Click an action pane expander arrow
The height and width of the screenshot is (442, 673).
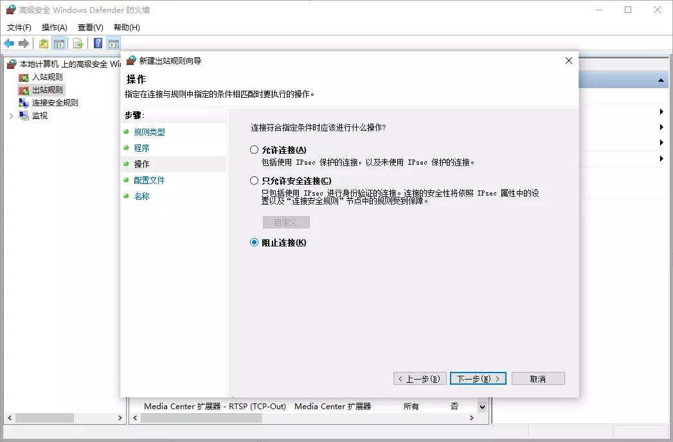(661, 111)
